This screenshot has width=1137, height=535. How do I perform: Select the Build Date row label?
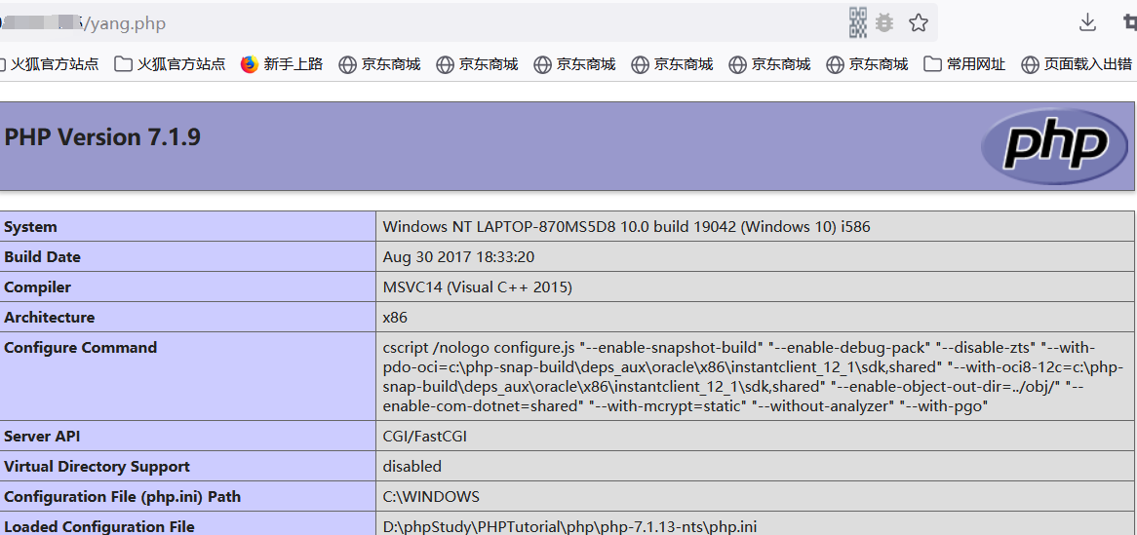click(x=42, y=257)
